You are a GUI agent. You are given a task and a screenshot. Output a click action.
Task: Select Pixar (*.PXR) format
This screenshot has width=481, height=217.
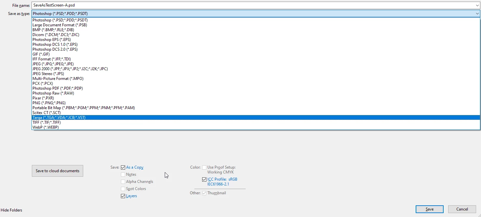point(256,98)
